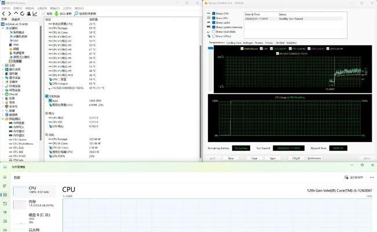Click the green BIOS 更新 download arrow
377x232 pixels.
click(x=56, y=14)
